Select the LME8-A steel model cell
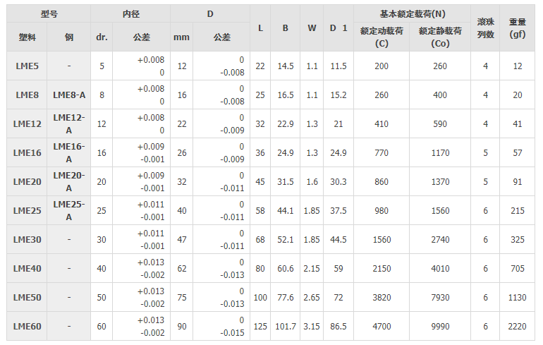This screenshot has height=345, width=543. [69, 95]
